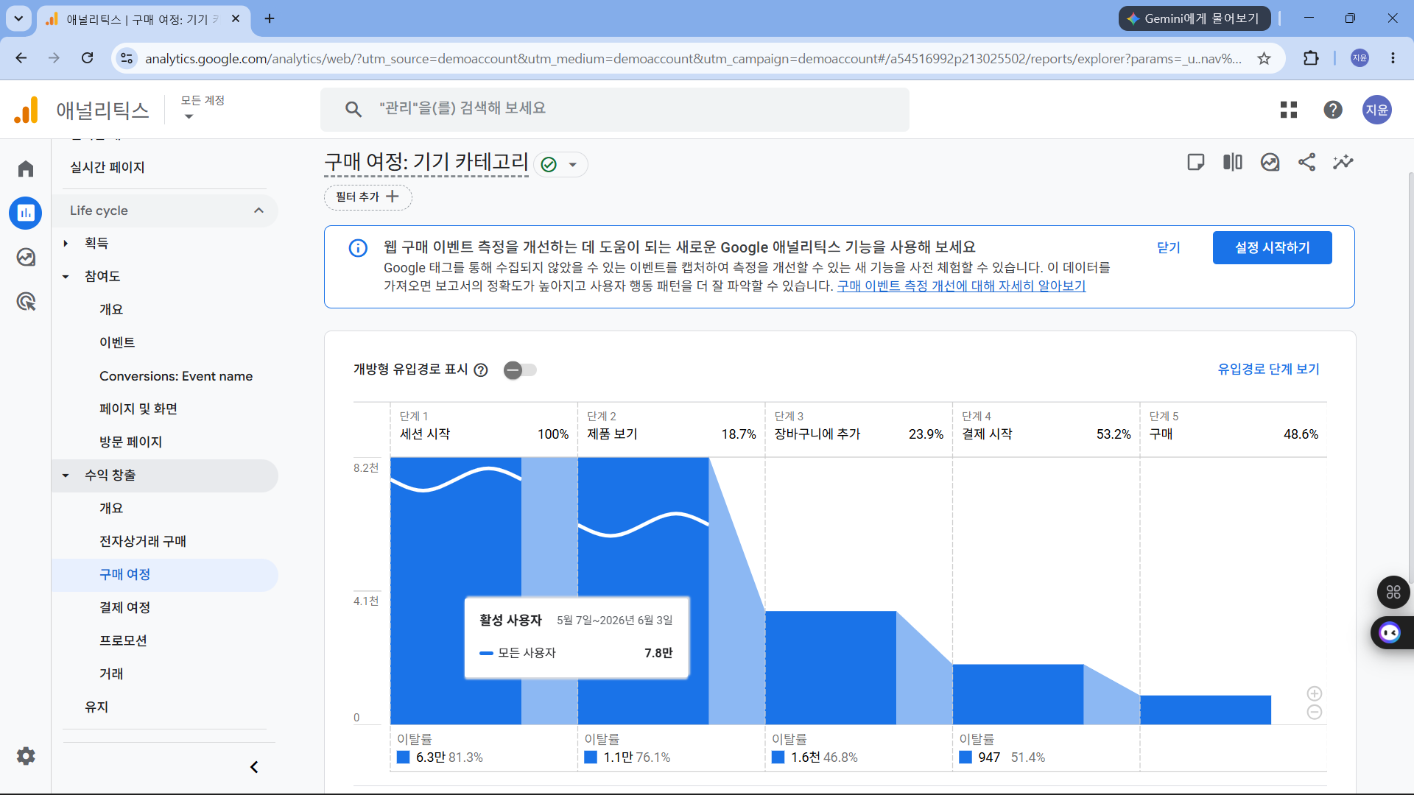1414x795 pixels.
Task: Open the Reports icon in left rail
Action: [26, 213]
